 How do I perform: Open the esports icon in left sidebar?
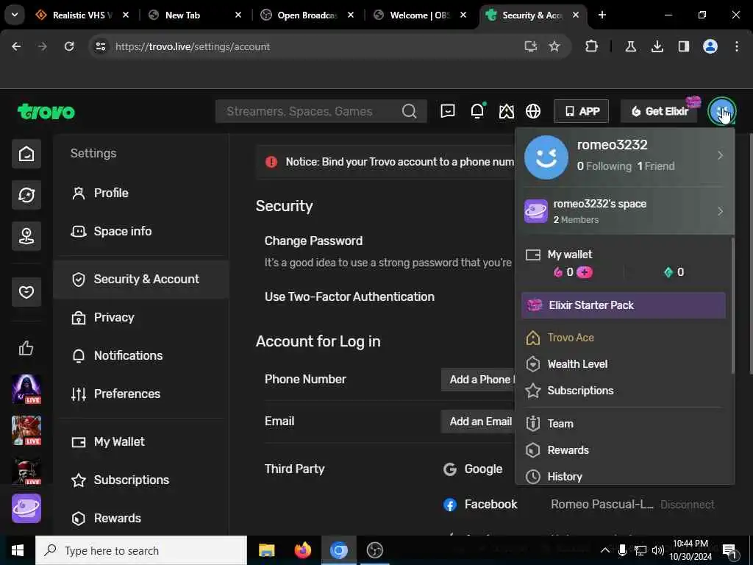point(26,236)
